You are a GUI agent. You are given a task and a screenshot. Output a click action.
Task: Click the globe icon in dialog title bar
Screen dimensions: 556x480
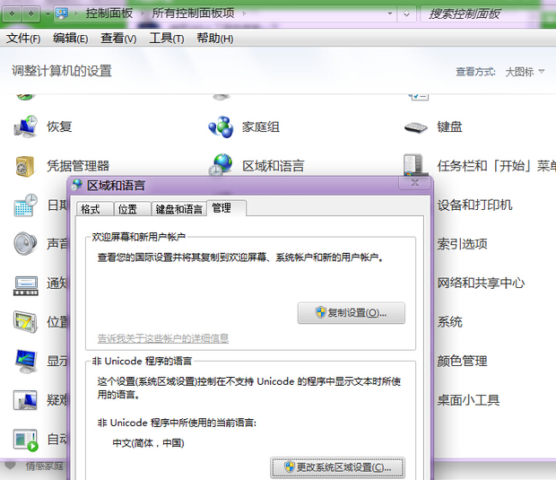tap(76, 185)
